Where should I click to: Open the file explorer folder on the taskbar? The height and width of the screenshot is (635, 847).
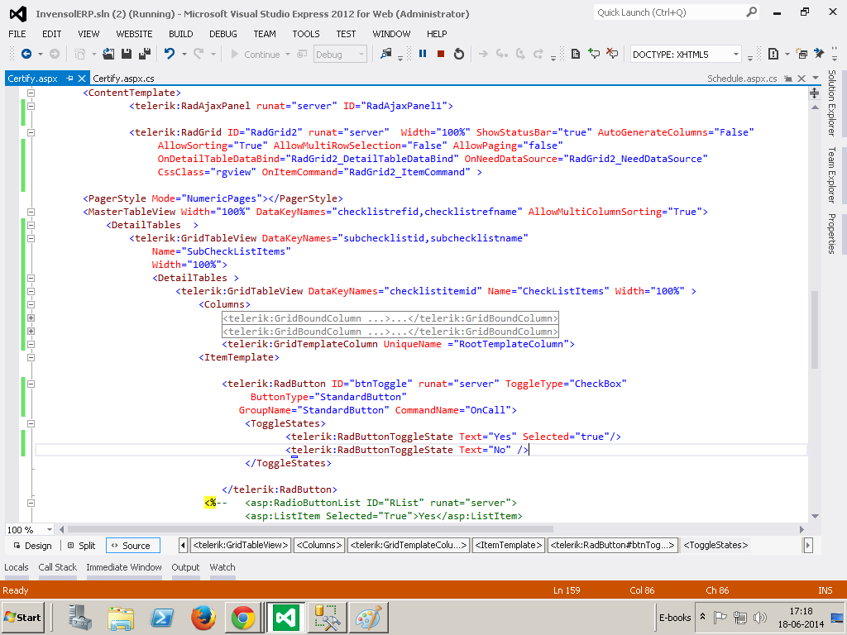[121, 618]
